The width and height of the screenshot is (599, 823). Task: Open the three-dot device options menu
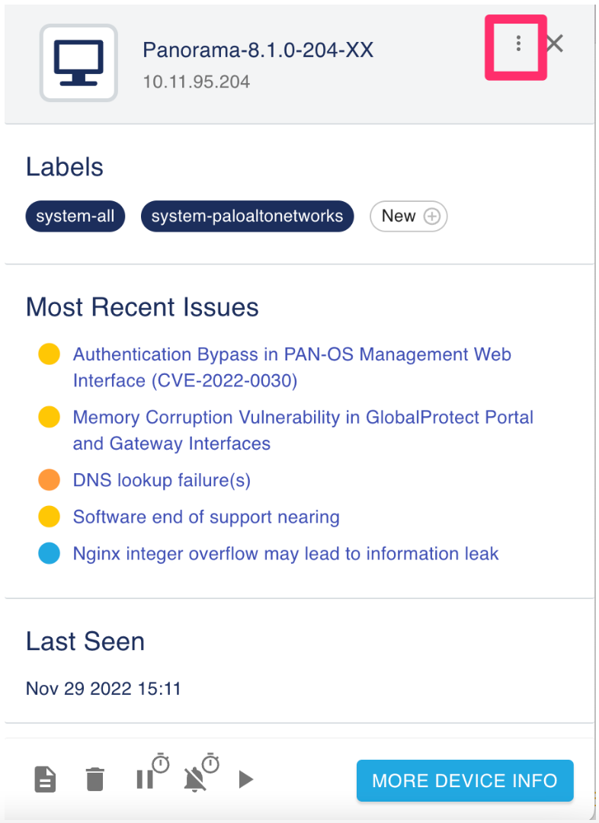point(518,43)
